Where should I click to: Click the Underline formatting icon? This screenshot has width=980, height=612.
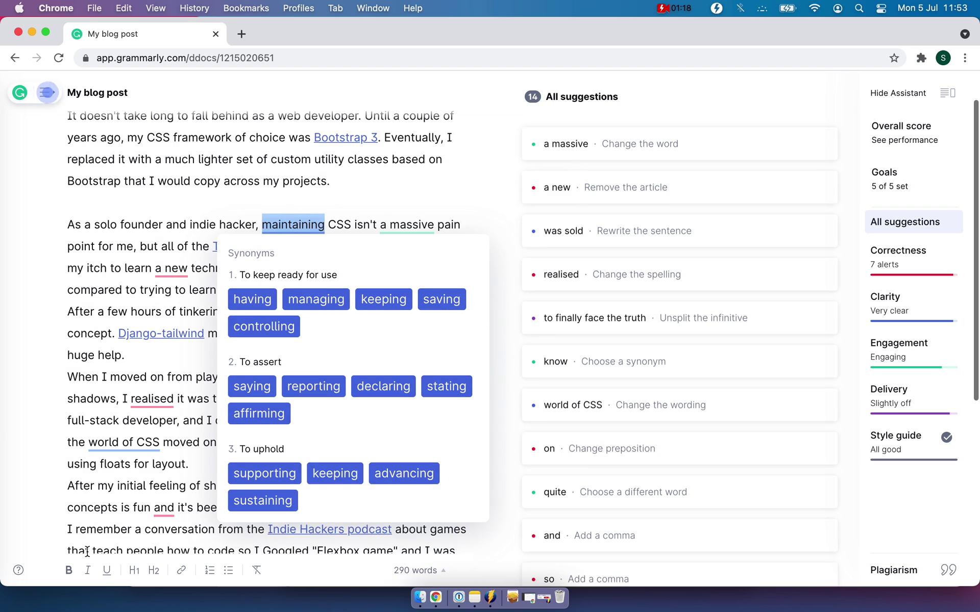point(106,570)
